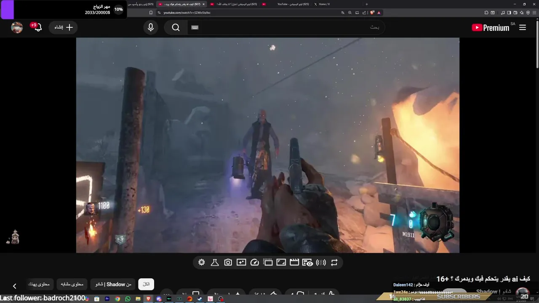Select the 'من Shadow | شادو' chip
The height and width of the screenshot is (303, 539).
[x=113, y=284]
